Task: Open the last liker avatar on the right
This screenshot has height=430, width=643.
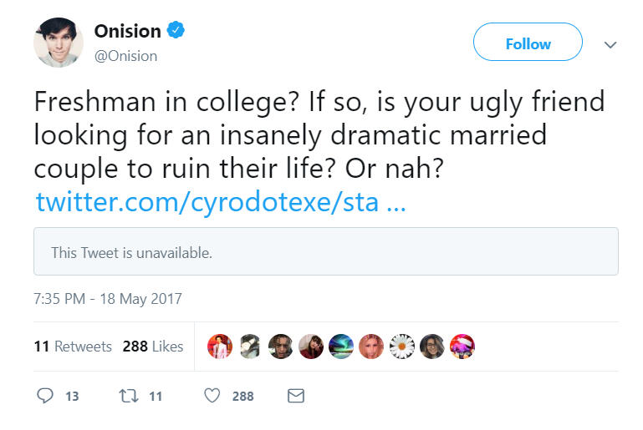Action: point(462,347)
